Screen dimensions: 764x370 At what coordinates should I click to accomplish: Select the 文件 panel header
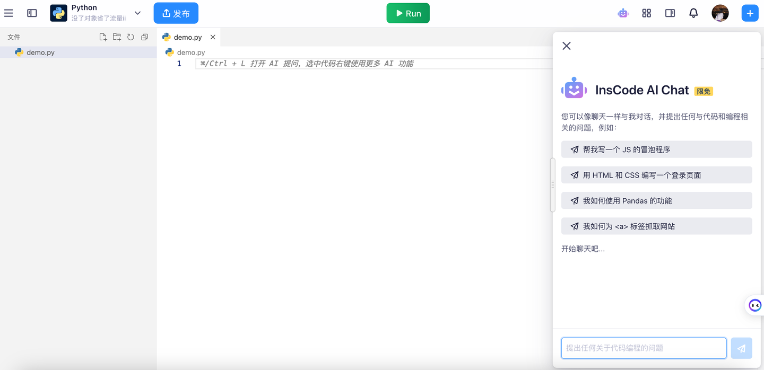point(13,37)
